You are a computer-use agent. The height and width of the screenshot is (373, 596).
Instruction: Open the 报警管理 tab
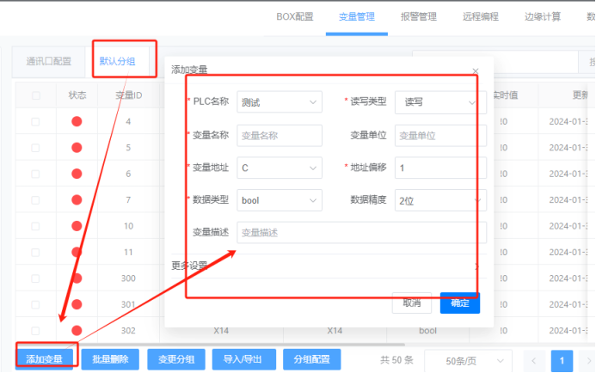pyautogui.click(x=419, y=16)
